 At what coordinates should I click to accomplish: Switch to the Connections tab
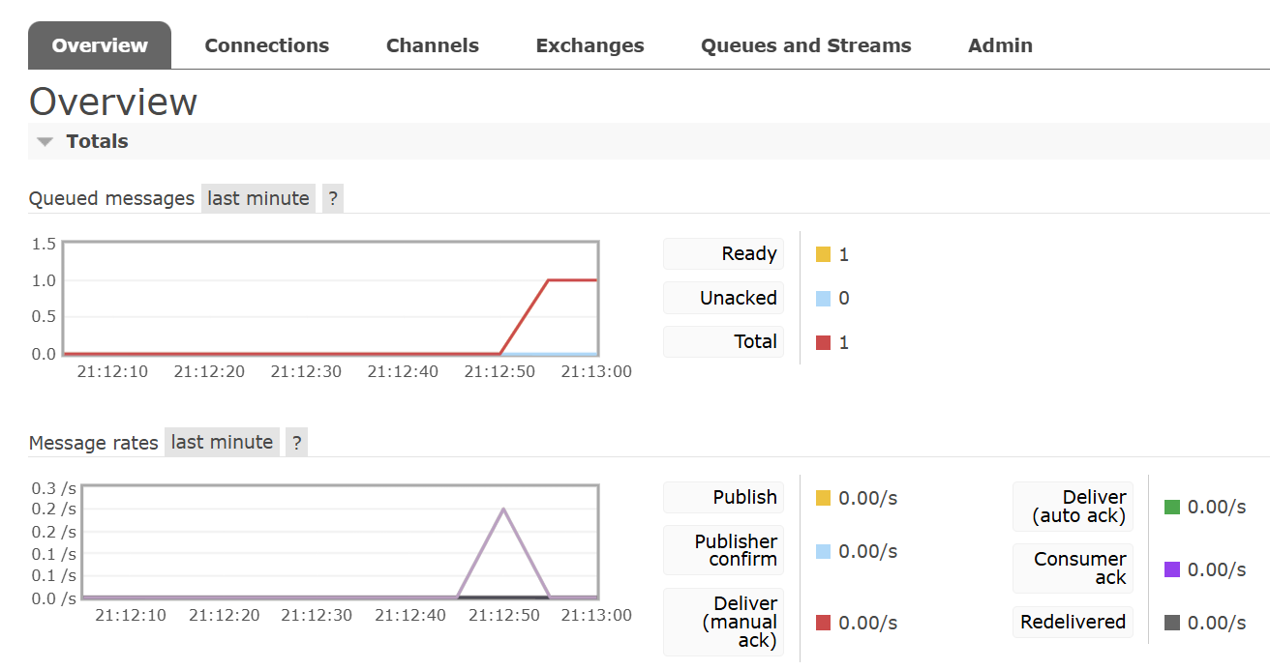[x=266, y=45]
